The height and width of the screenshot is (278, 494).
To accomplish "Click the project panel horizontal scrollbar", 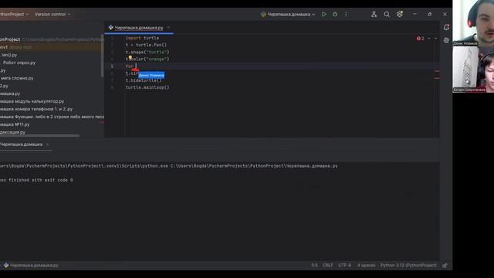I will [x=39, y=136].
